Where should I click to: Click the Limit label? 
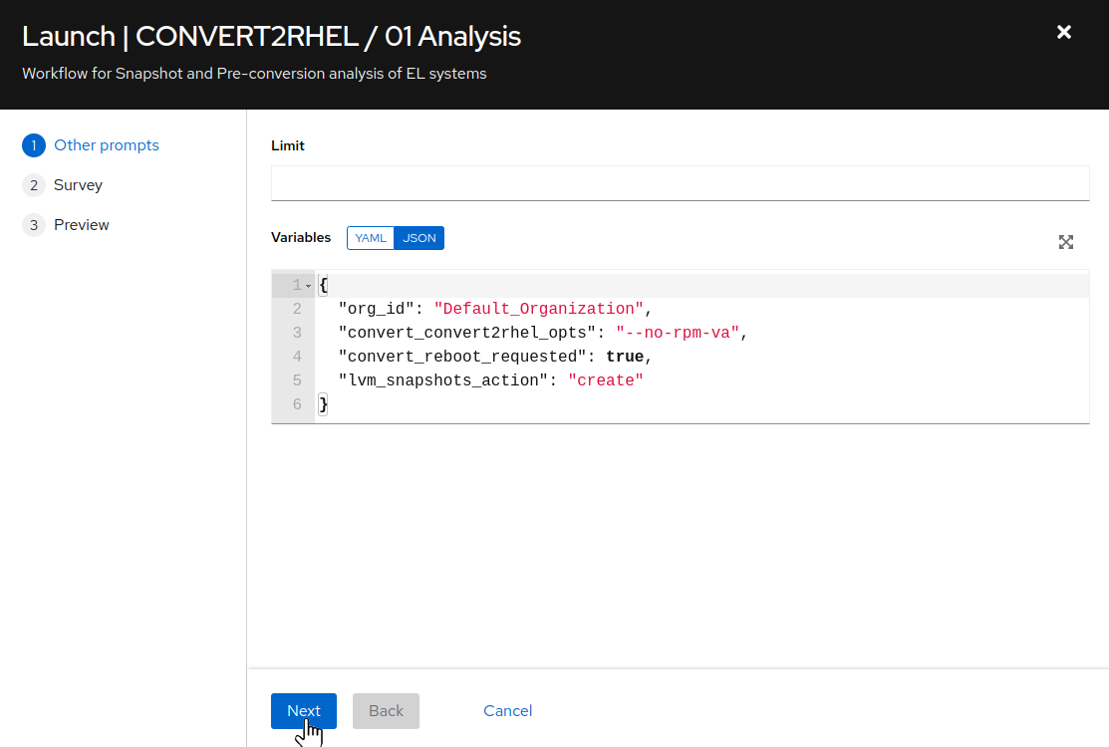click(288, 145)
